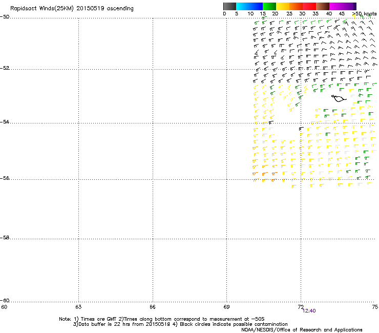Click the legend scale value 40

pyautogui.click(x=329, y=14)
